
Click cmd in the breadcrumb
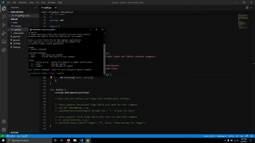(43, 12)
